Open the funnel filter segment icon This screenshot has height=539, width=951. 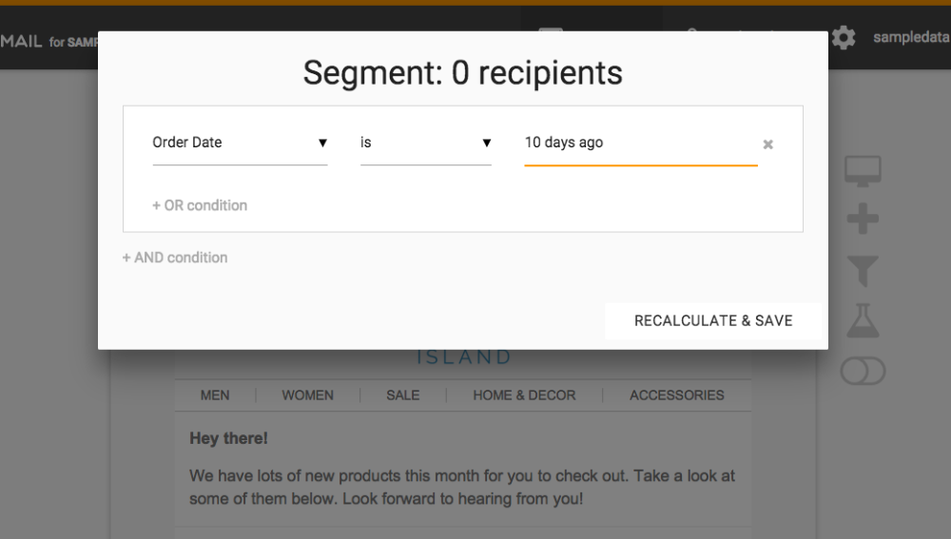pyautogui.click(x=863, y=272)
